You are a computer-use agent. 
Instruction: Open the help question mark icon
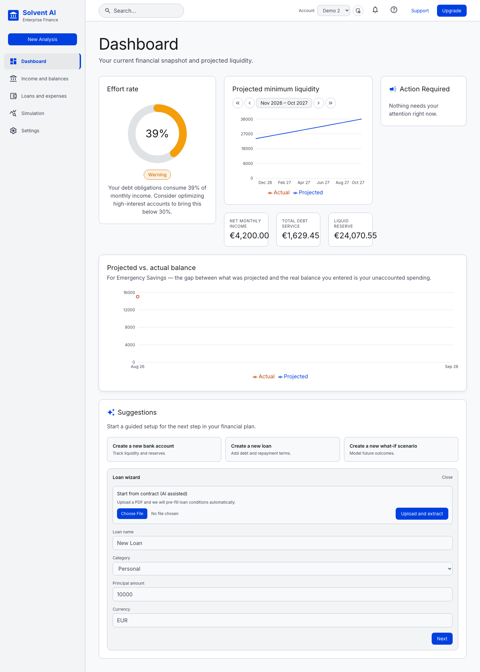tap(394, 10)
